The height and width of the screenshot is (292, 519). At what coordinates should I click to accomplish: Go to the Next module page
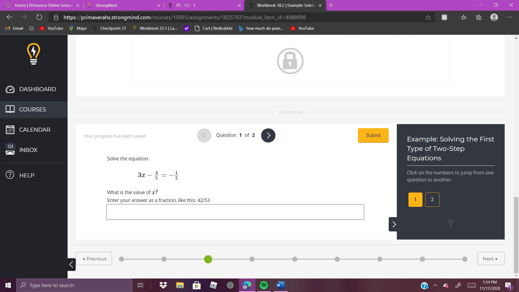(x=490, y=259)
